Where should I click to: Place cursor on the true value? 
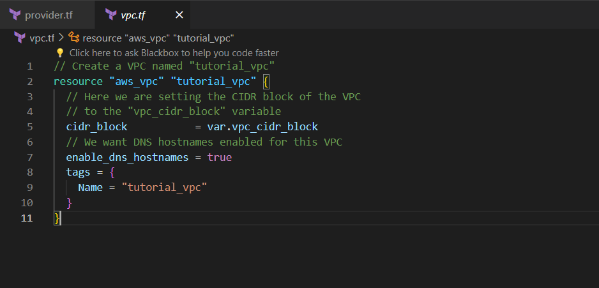[219, 157]
